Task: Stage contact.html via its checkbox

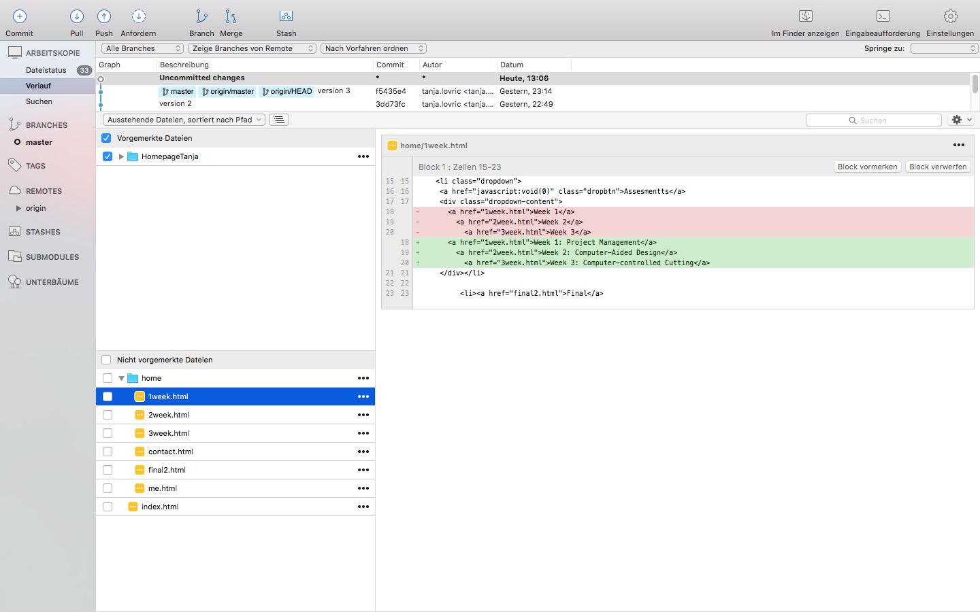Action: (108, 452)
